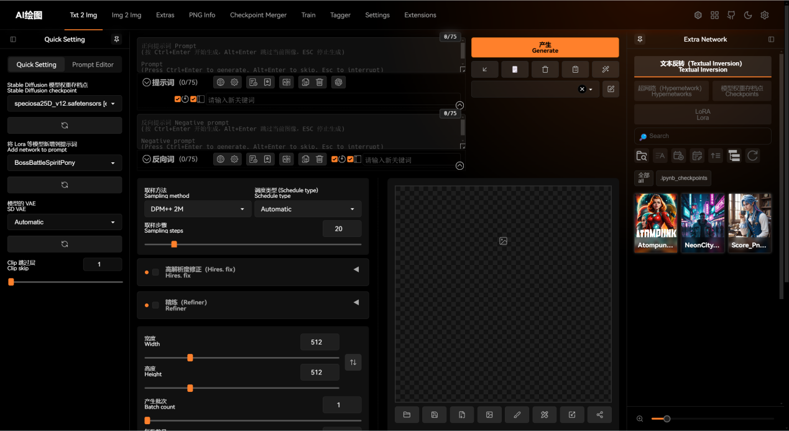Screen dimensions: 789x431
Task: Click the trash icon below Generate
Action: [545, 69]
